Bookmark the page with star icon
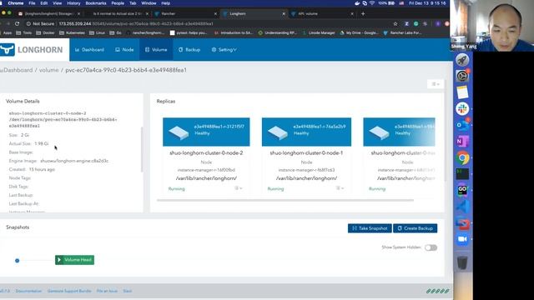534x300 pixels. [395, 24]
